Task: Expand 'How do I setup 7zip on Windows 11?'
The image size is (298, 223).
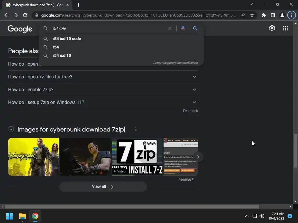Action: (x=103, y=102)
